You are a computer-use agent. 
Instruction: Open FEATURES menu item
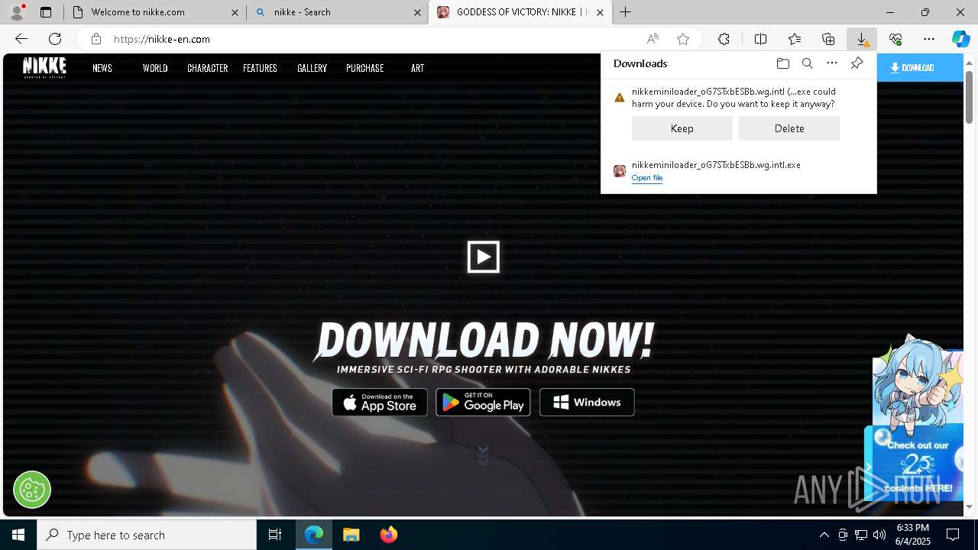(x=260, y=68)
